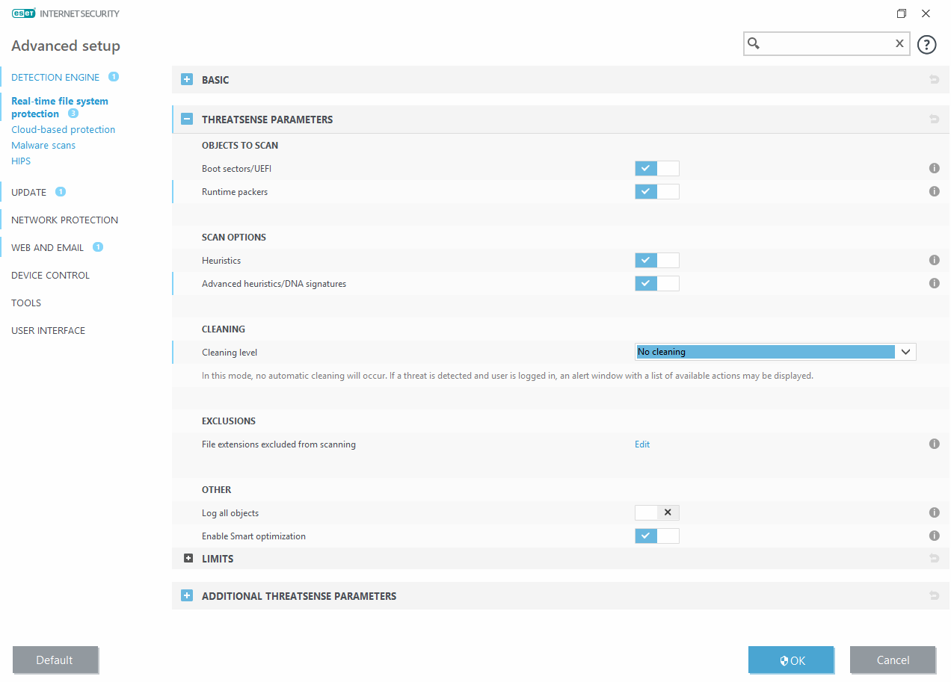
Task: Click the help question mark icon
Action: click(x=926, y=45)
